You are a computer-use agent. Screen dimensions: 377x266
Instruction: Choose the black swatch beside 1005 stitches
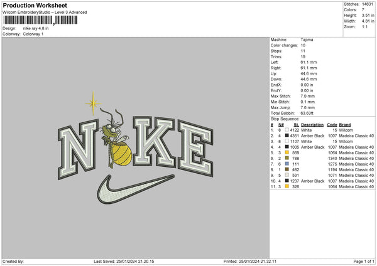(287, 147)
